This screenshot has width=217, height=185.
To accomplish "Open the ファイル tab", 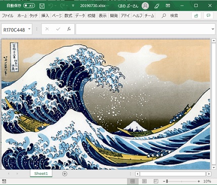I will tap(8, 16).
